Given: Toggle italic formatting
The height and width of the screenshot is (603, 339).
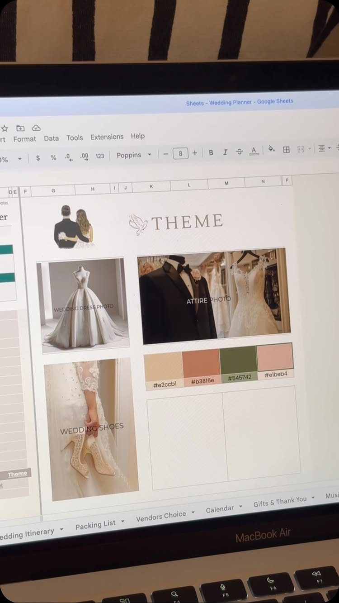Looking at the screenshot, I should 225,152.
